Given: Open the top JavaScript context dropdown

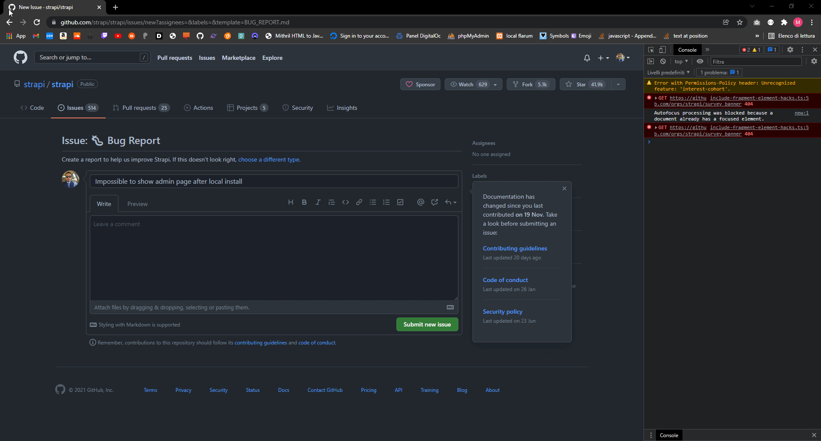Looking at the screenshot, I should (681, 62).
